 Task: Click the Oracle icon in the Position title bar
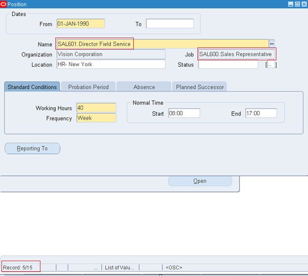click(4, 4)
